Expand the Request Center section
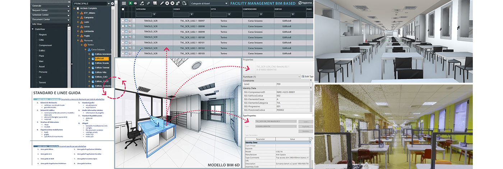This screenshot has width=503, height=169. (50, 10)
